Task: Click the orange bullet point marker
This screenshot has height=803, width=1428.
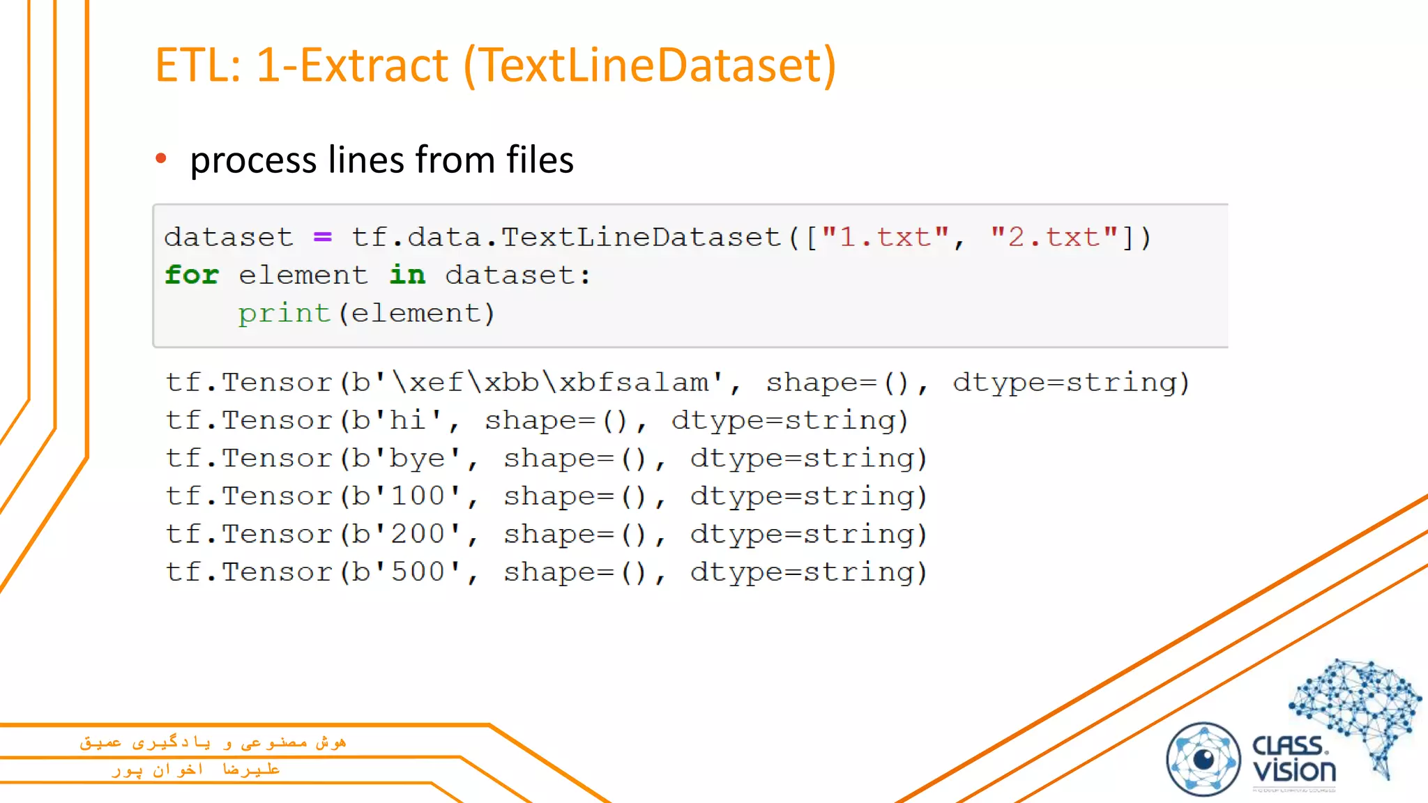Action: (x=161, y=158)
